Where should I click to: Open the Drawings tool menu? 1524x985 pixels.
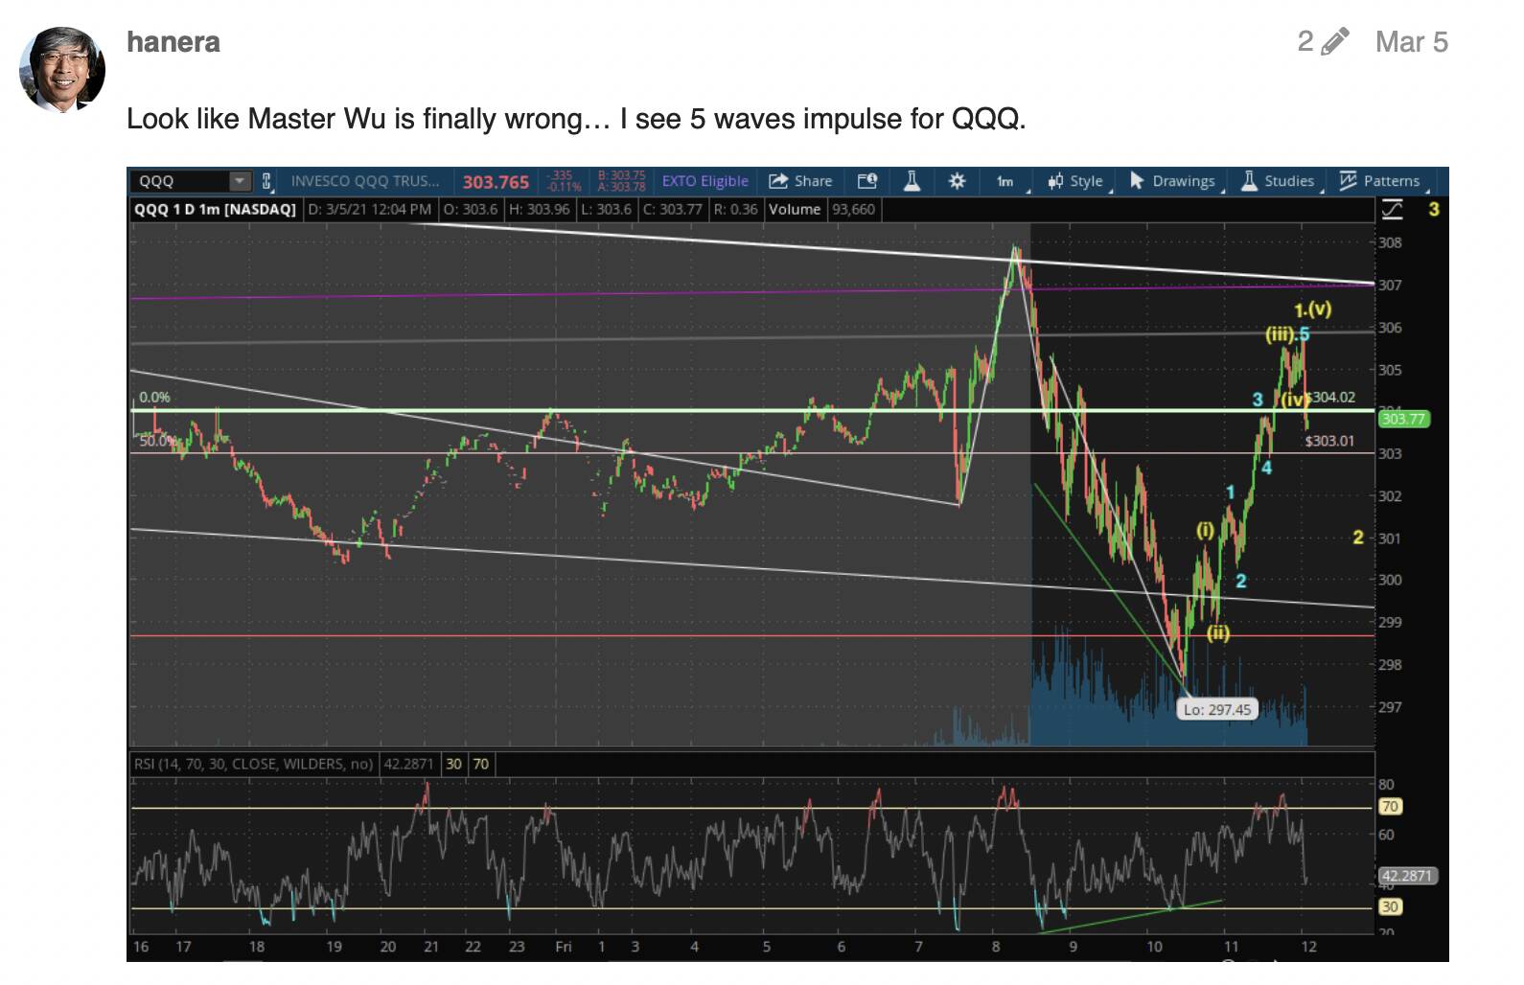[x=1172, y=181]
